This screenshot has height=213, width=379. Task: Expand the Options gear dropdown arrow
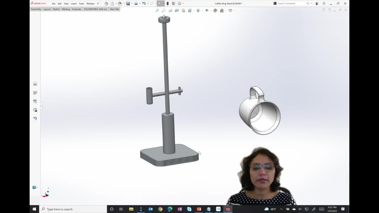tap(183, 4)
